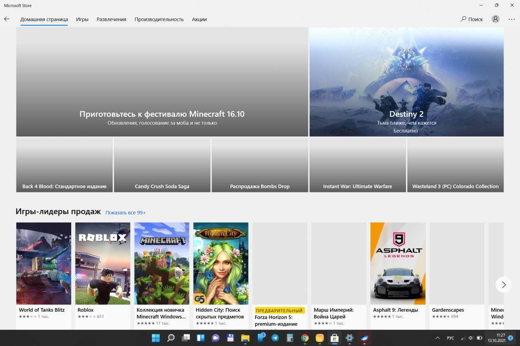Open the Развлечения tab
Viewport: 520px width, 346px height.
111,19
